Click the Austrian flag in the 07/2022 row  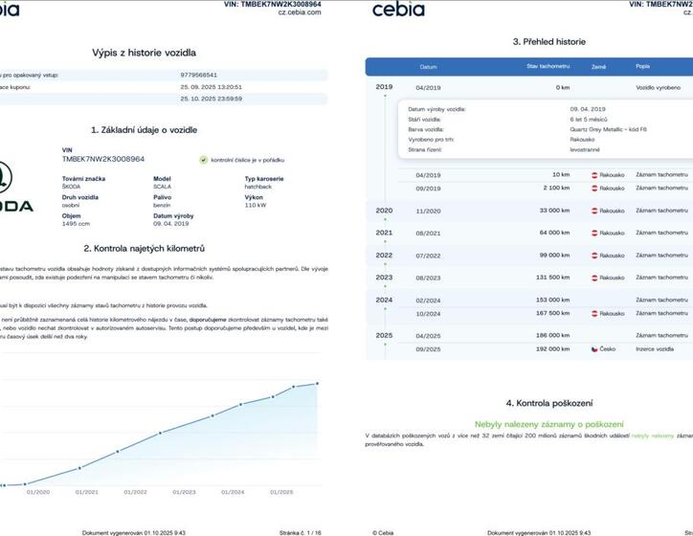594,256
